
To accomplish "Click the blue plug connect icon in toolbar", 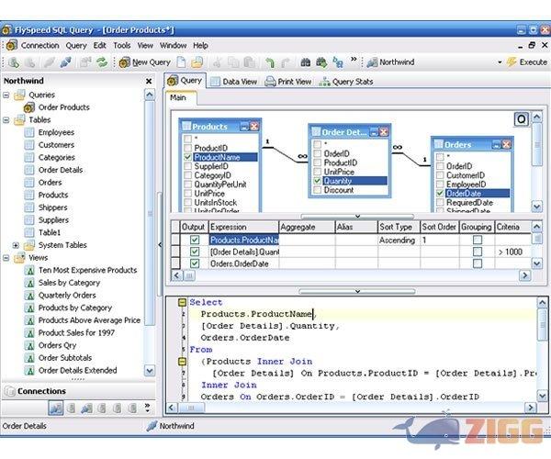I will click(66, 62).
